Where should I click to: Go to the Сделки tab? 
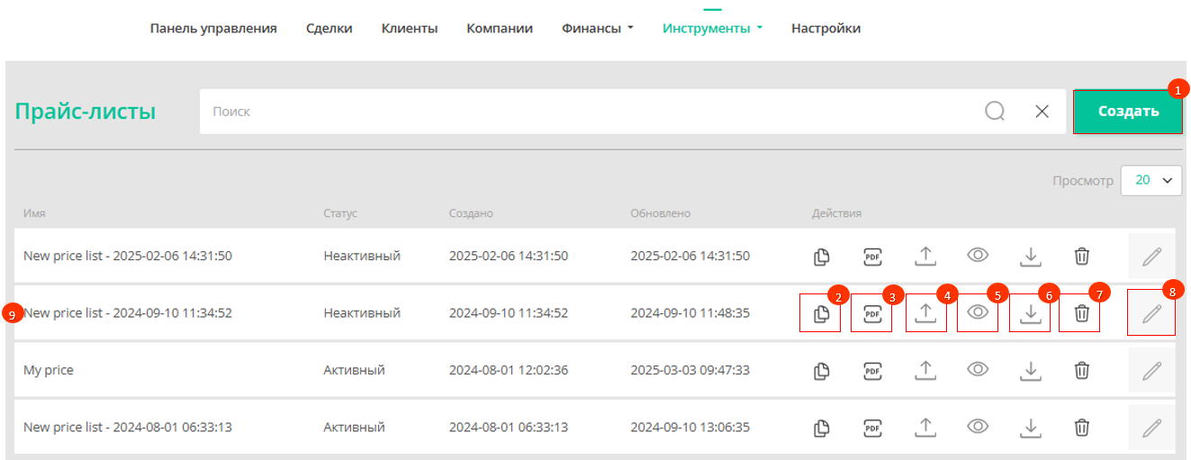(x=329, y=29)
